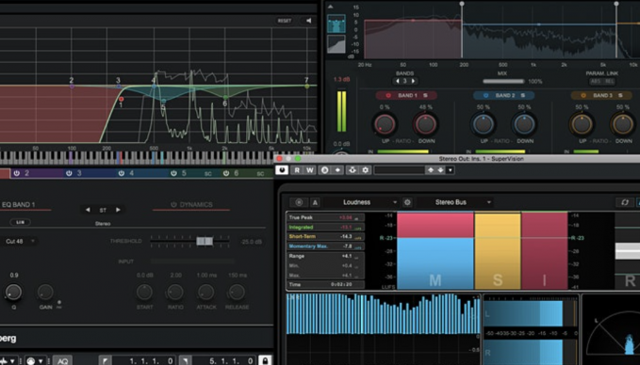640x365 pixels.
Task: Click the RELEASE knob
Action: (237, 292)
